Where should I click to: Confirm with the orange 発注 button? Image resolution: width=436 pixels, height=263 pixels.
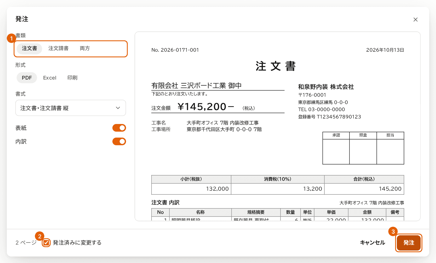[409, 243]
